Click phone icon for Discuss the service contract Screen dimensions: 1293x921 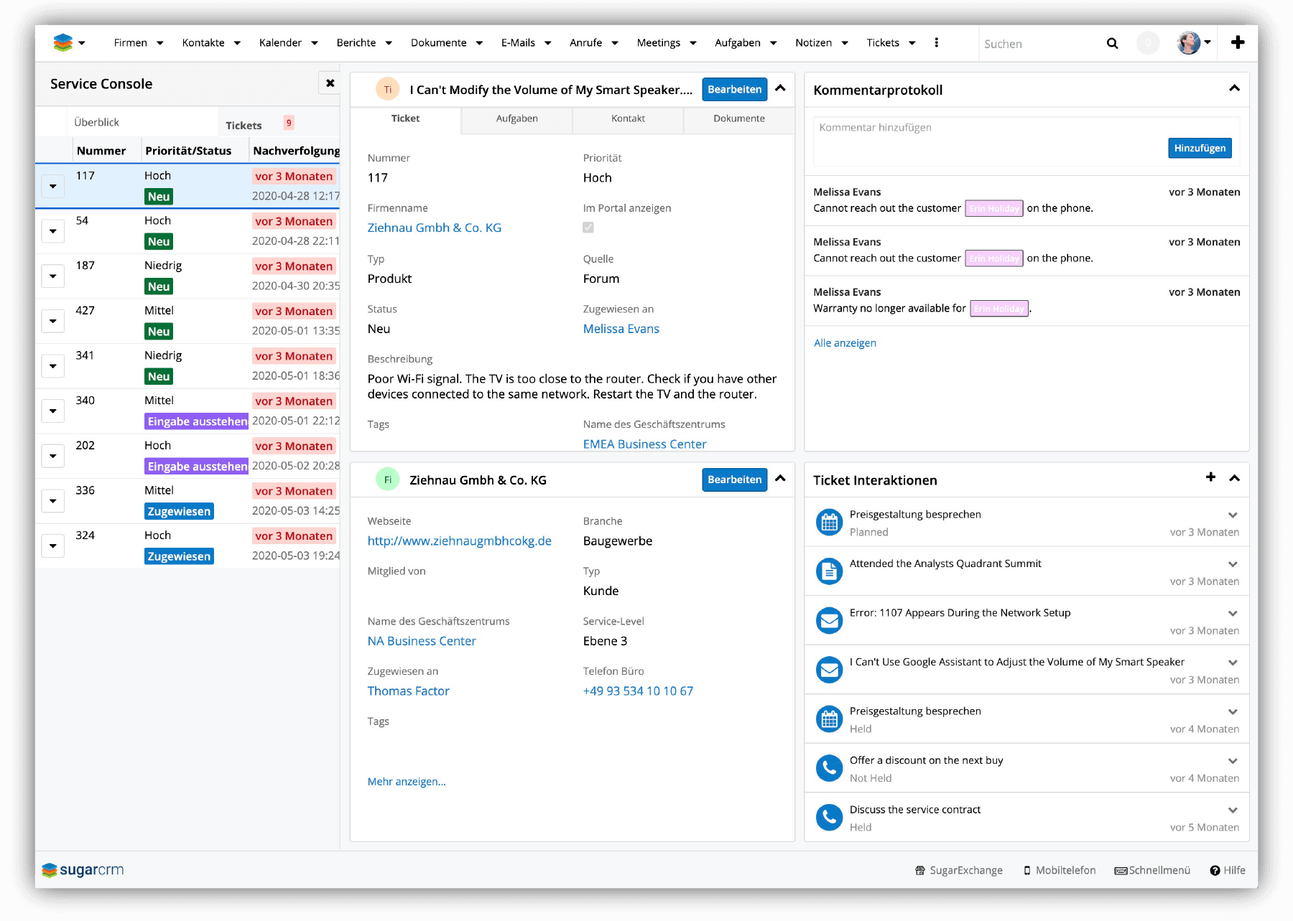(x=829, y=818)
